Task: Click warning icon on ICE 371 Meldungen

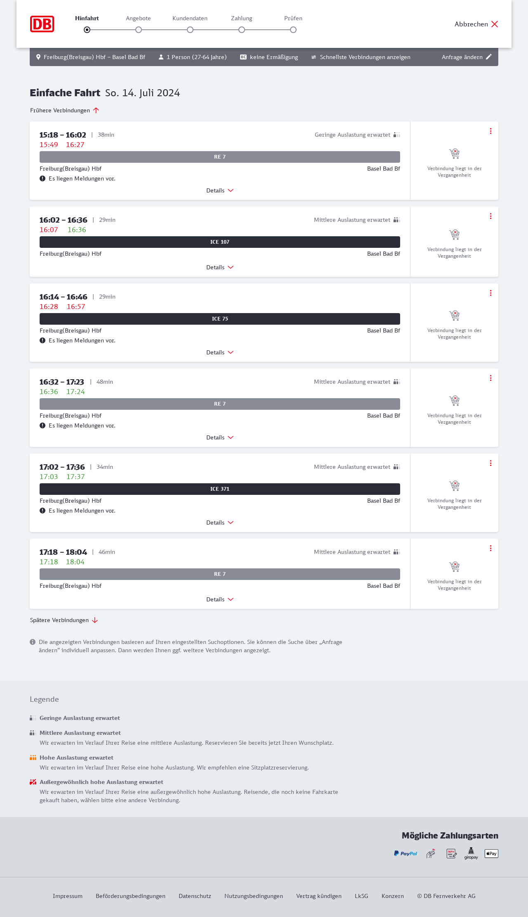Action: point(42,511)
